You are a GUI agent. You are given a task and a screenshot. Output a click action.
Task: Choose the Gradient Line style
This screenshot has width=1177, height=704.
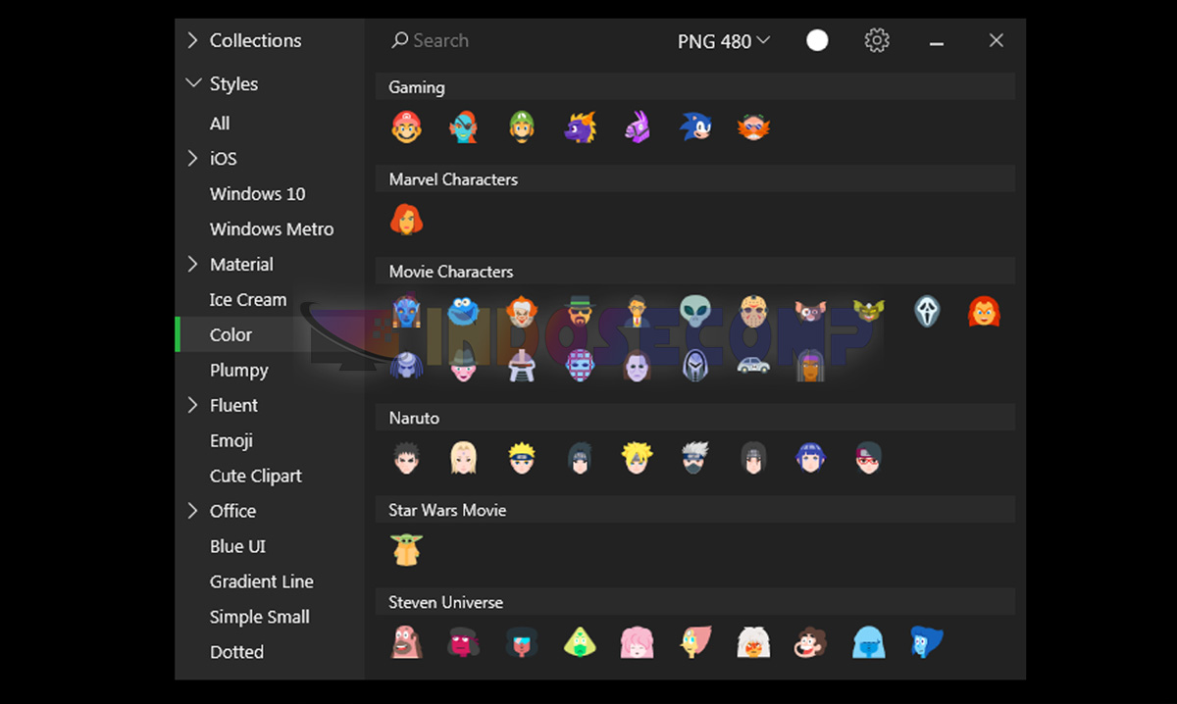coord(262,582)
